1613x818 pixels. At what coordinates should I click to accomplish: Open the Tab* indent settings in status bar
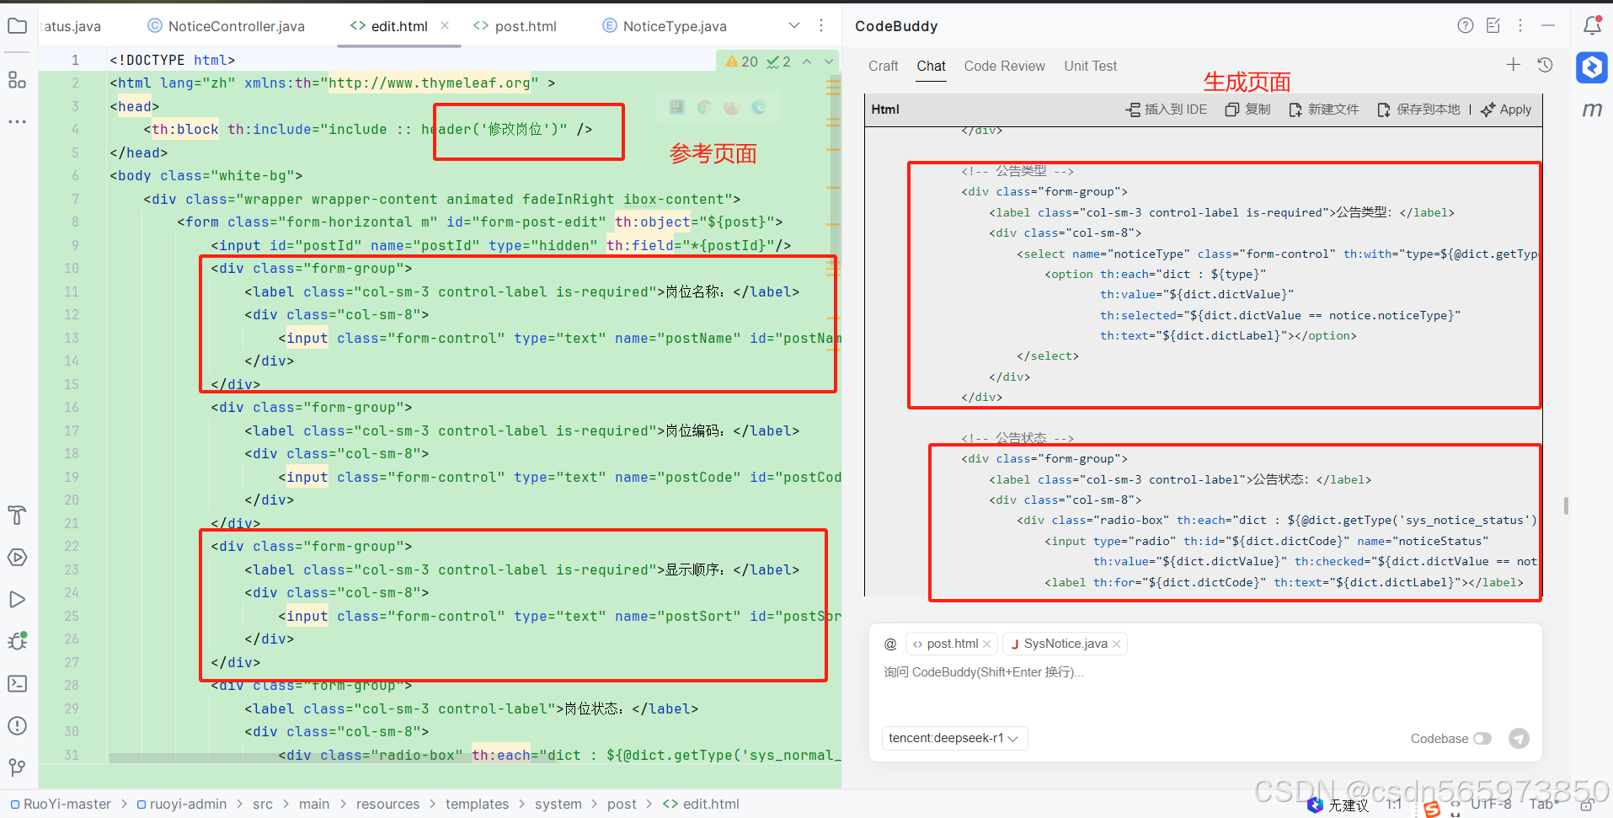1545,805
